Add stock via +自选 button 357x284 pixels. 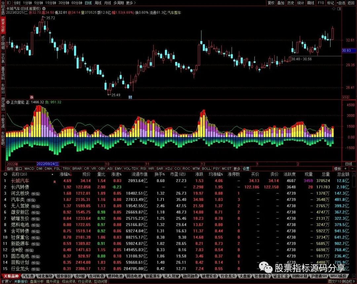tap(341, 3)
